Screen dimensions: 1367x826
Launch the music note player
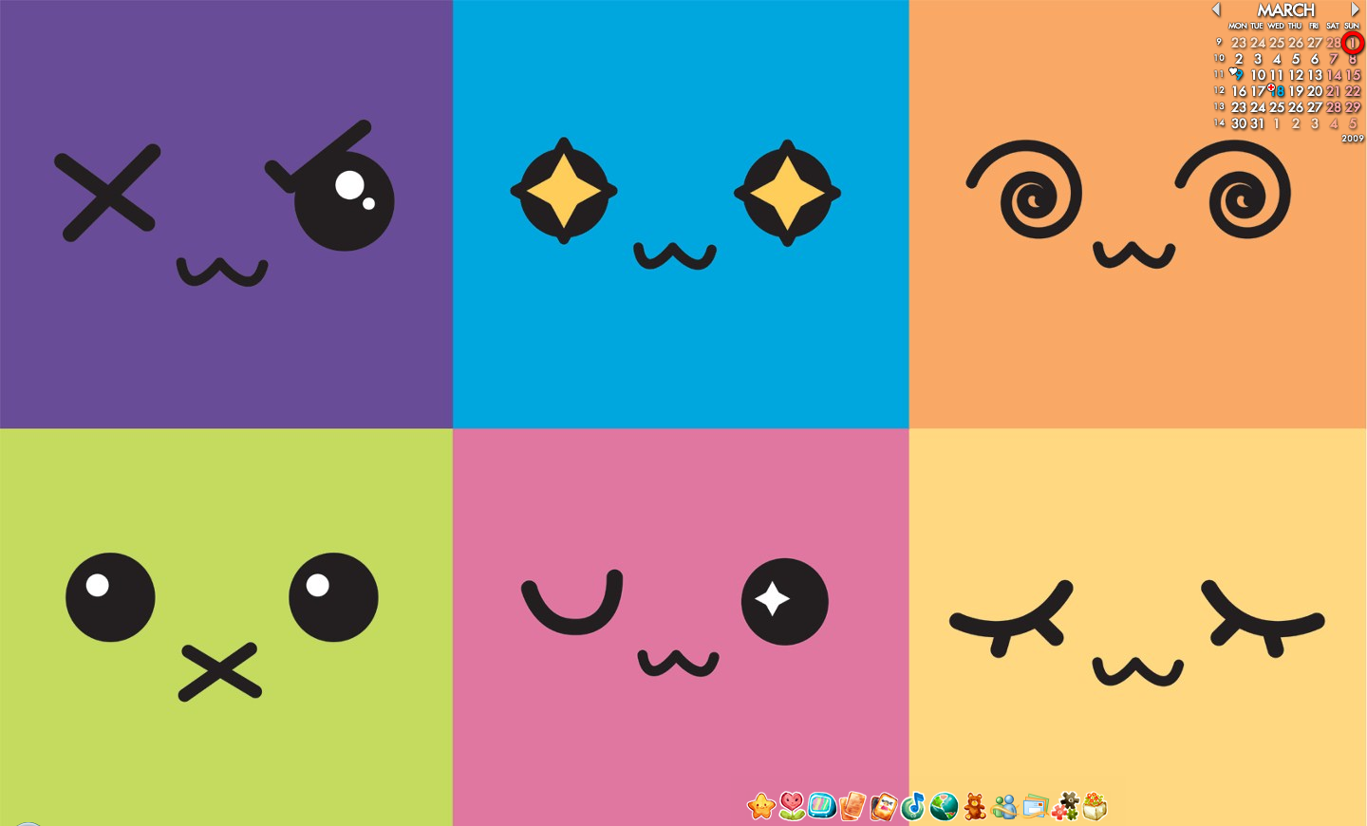tap(914, 809)
